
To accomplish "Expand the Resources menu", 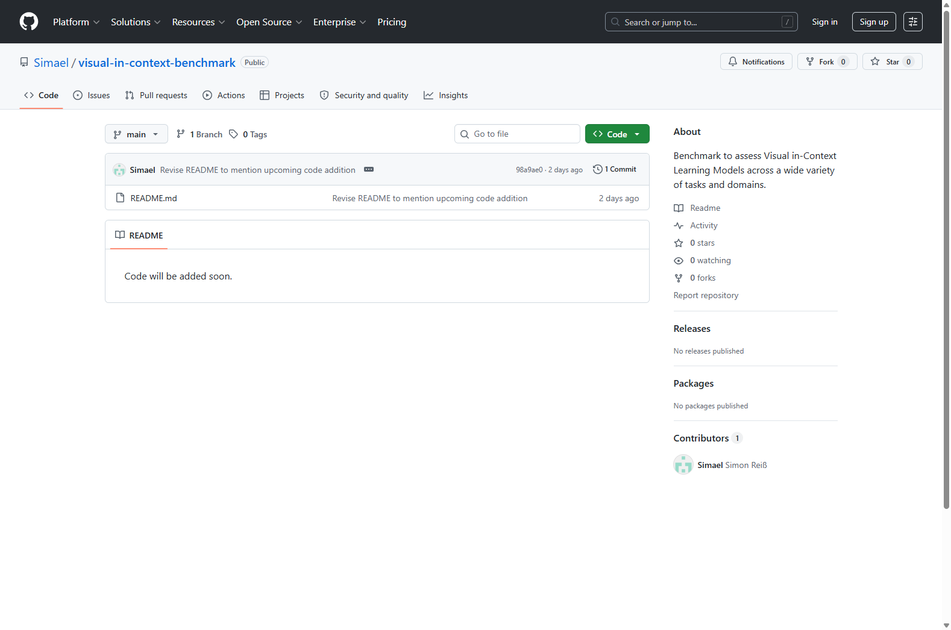I will (198, 22).
